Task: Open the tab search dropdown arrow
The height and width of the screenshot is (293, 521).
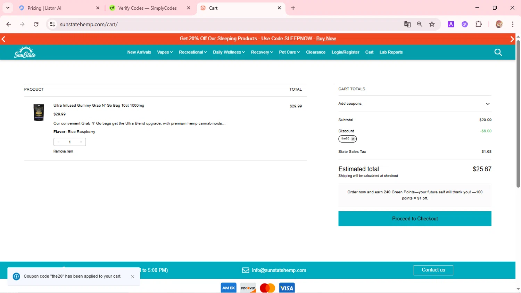Action: (8, 8)
